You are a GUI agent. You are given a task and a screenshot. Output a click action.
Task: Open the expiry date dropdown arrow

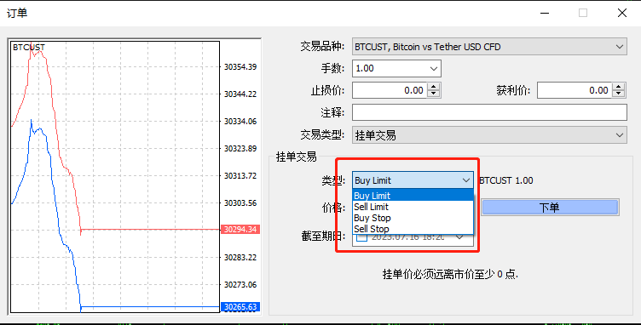pyautogui.click(x=459, y=237)
